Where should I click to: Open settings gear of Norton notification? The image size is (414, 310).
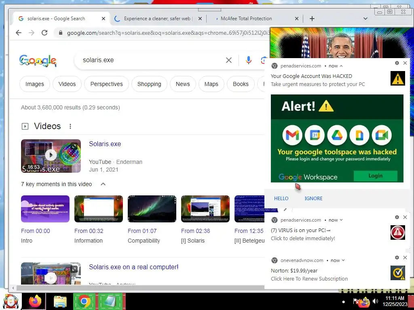[x=397, y=258]
